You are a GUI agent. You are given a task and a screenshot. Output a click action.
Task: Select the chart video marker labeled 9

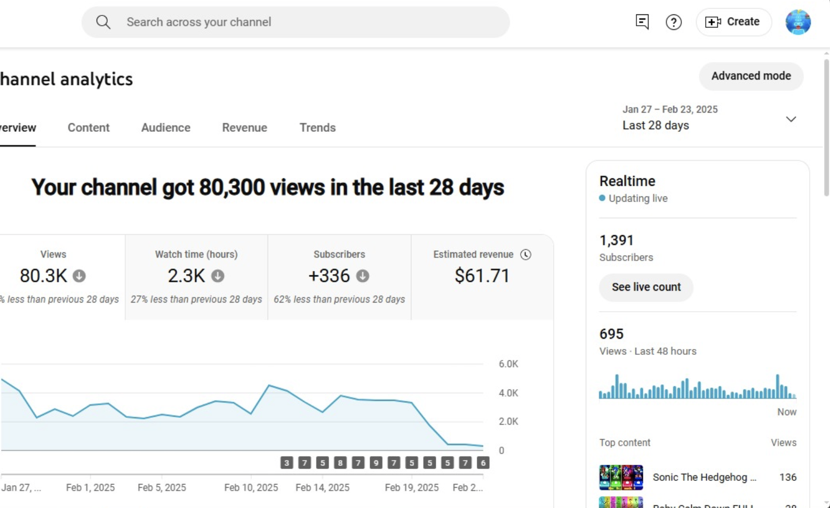(x=376, y=463)
